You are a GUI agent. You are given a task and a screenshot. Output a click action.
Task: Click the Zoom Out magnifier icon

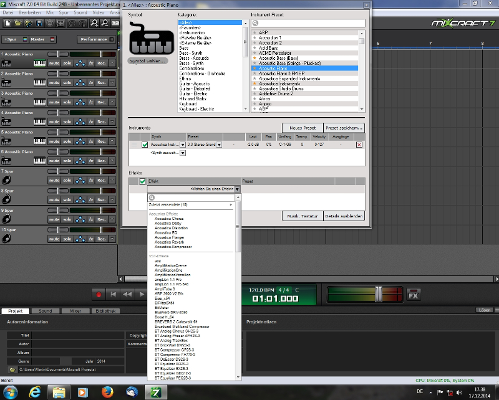[x=105, y=23]
